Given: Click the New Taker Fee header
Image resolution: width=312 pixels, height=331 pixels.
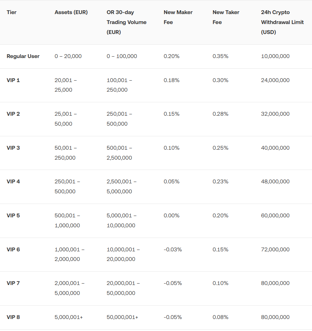Looking at the screenshot, I should click(226, 17).
